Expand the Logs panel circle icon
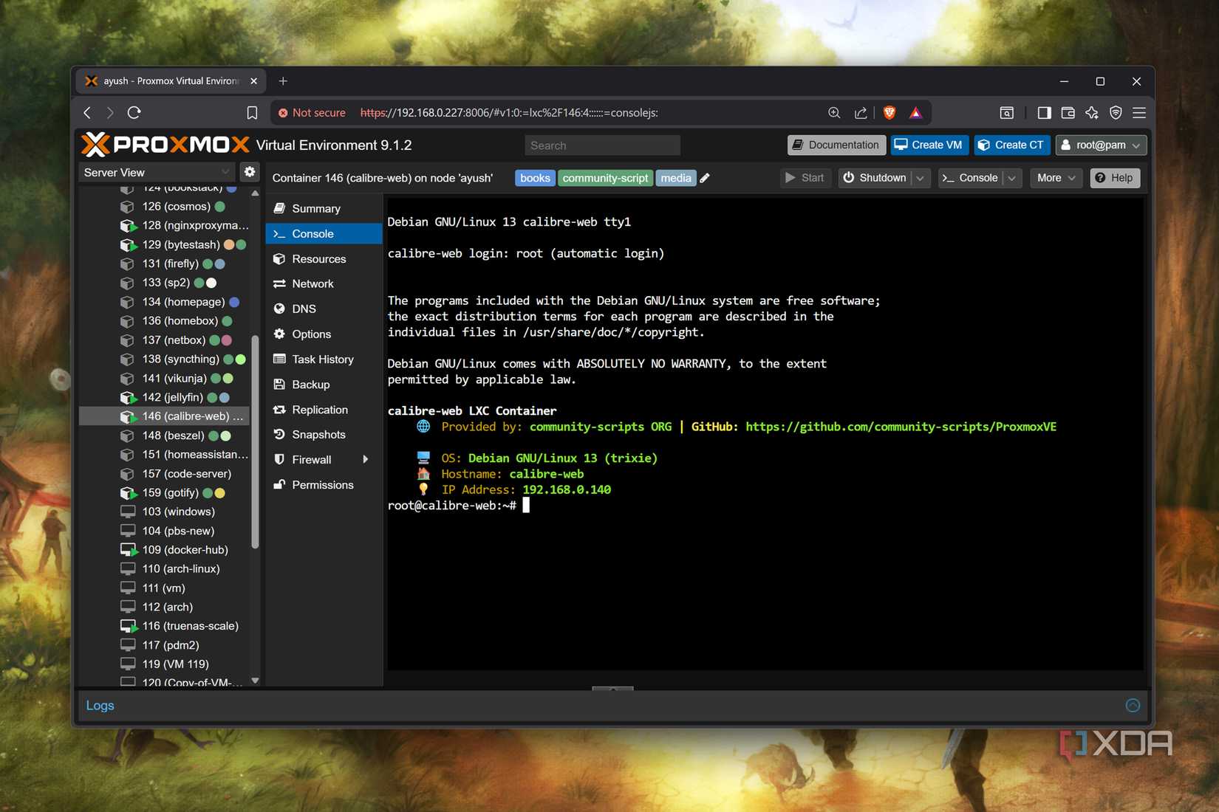Screen dimensions: 1219x812 click(1133, 706)
